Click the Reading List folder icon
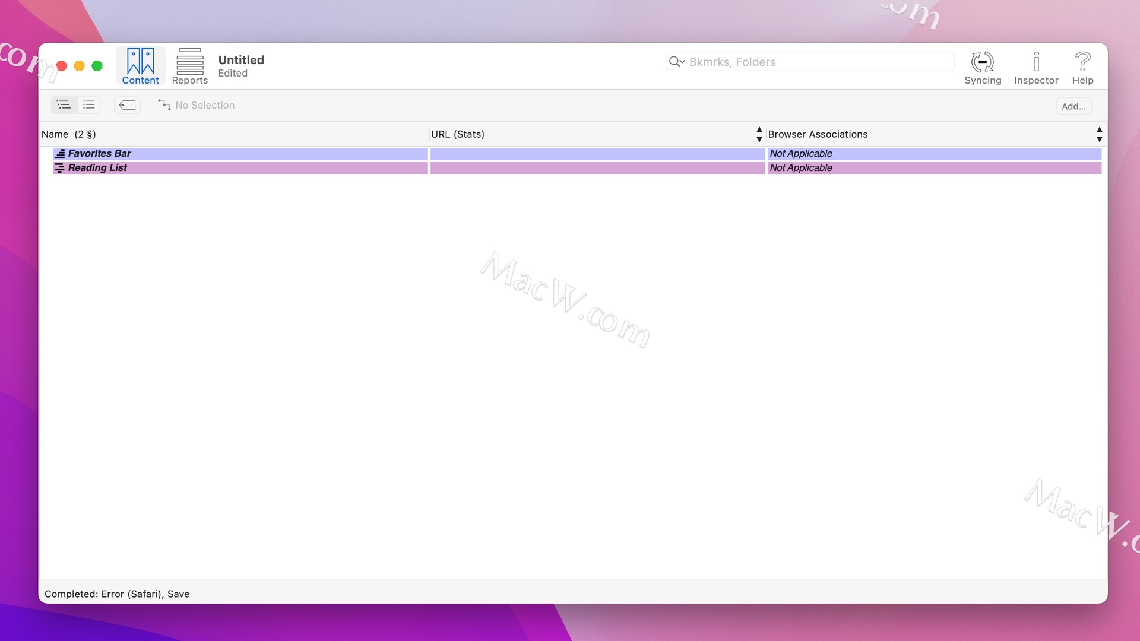 (60, 168)
